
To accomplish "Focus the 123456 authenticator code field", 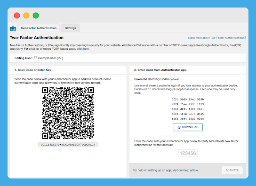I will tap(188, 153).
